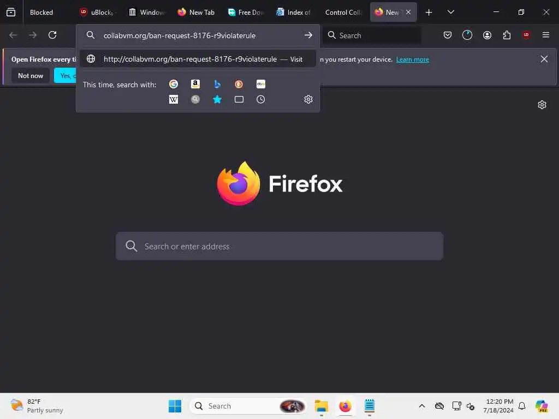Show hidden system tray icons
Viewport: 559px width, 419px height.
coord(422,406)
